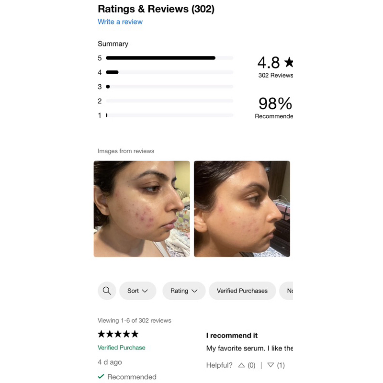
Task: Open the "I recommend it" review title
Action: [x=232, y=335]
